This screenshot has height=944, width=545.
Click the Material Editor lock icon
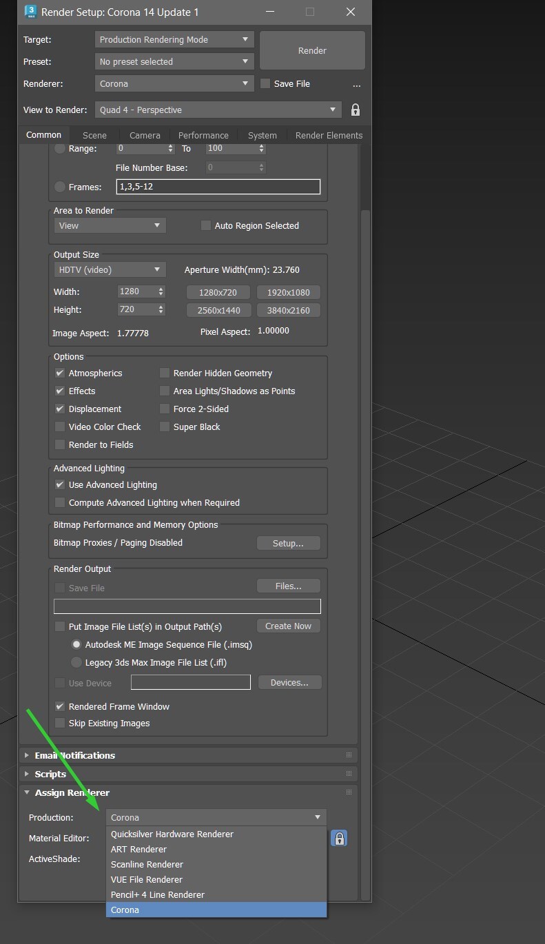(339, 838)
